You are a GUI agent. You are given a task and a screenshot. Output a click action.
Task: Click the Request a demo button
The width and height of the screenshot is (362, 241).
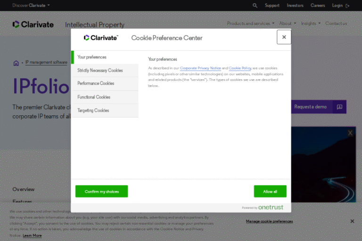(x=319, y=107)
